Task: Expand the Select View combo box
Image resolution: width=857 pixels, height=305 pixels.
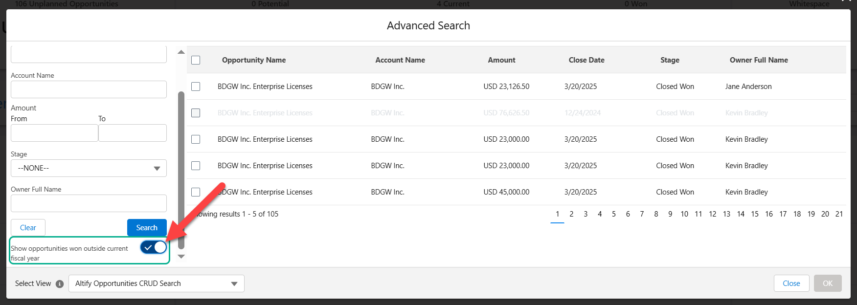Action: [156, 283]
